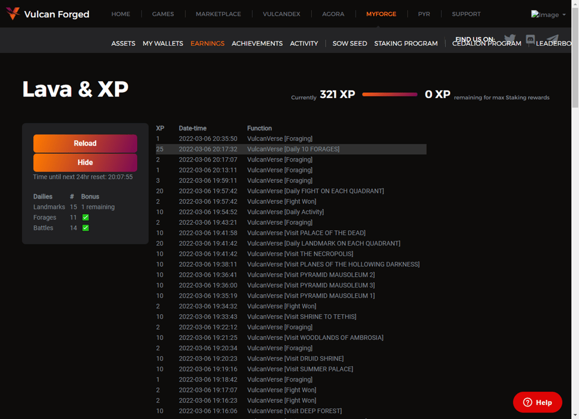The width and height of the screenshot is (579, 419).
Task: Click the Vulcan Forged title text
Action: pos(56,14)
